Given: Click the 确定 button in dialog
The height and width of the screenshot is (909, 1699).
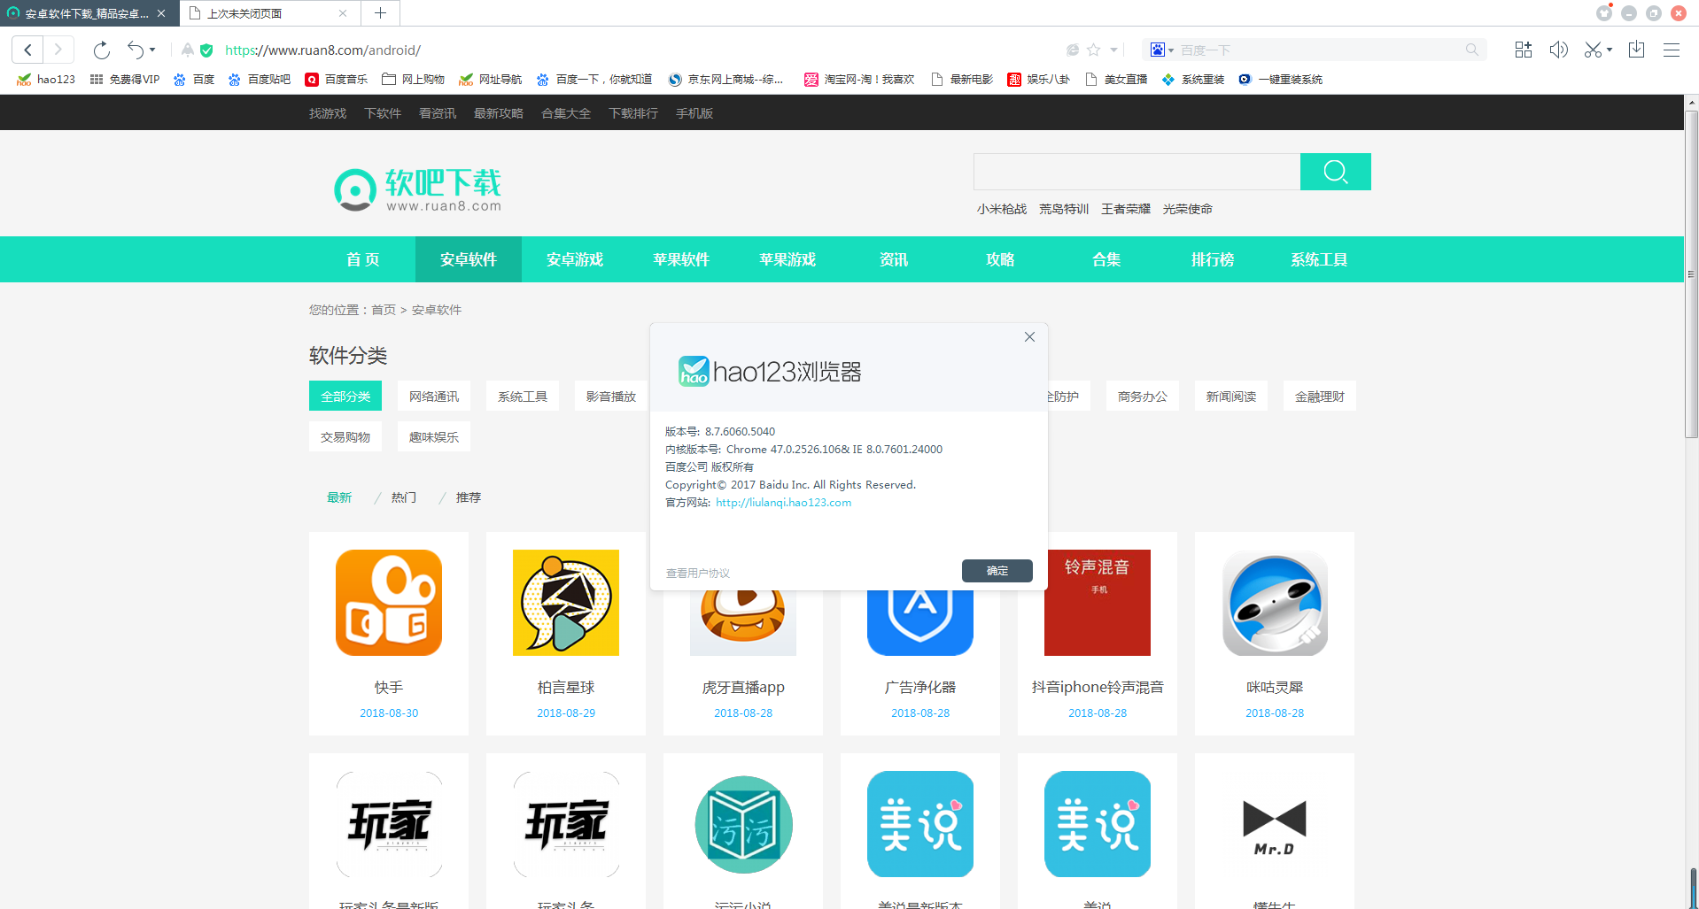Looking at the screenshot, I should click(997, 571).
